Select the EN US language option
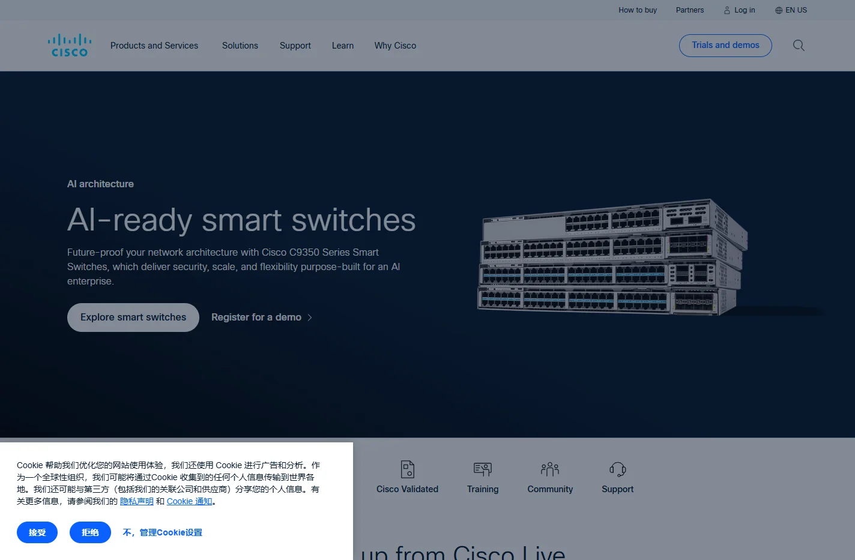 (796, 10)
